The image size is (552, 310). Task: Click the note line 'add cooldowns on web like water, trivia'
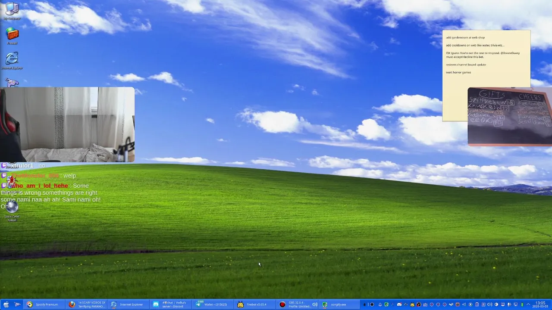(475, 45)
